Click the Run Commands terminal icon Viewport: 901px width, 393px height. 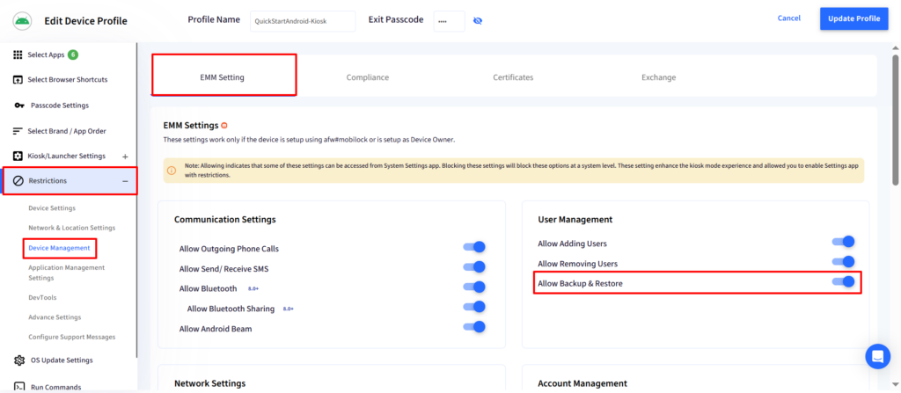pos(19,387)
